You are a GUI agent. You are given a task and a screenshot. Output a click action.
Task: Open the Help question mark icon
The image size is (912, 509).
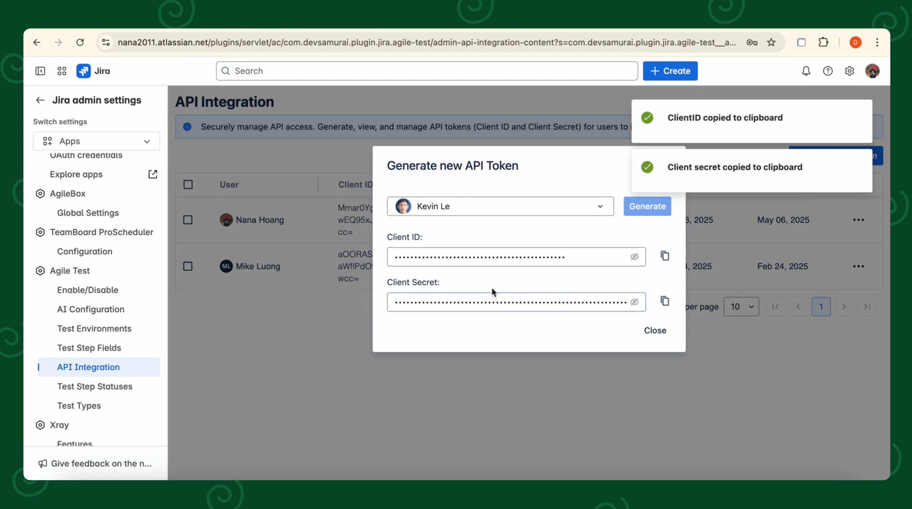point(828,71)
